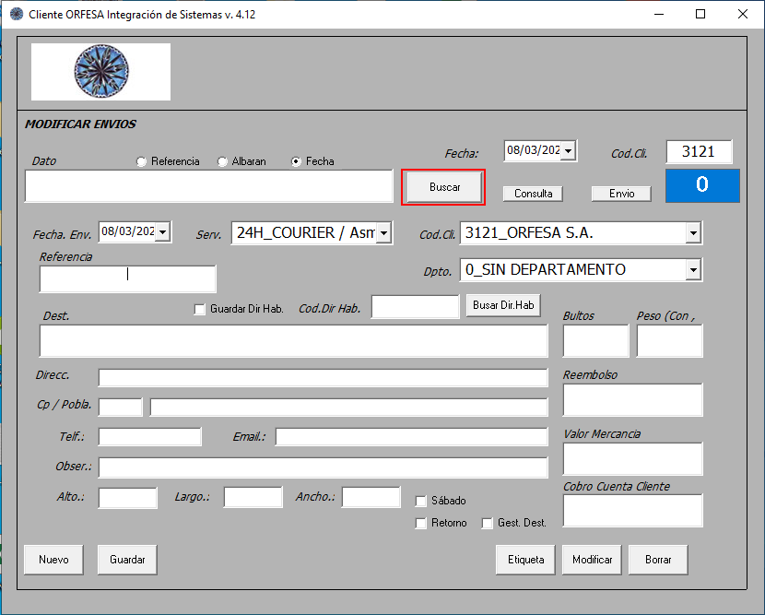
Task: Expand the Serv. 24H_COURIER dropdown
Action: click(x=383, y=233)
